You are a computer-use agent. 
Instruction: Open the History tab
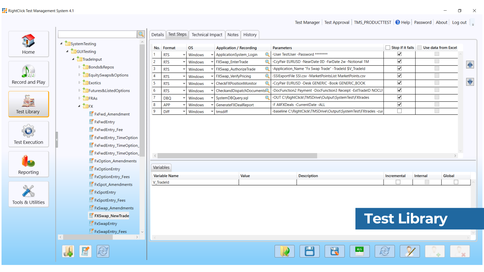click(250, 35)
